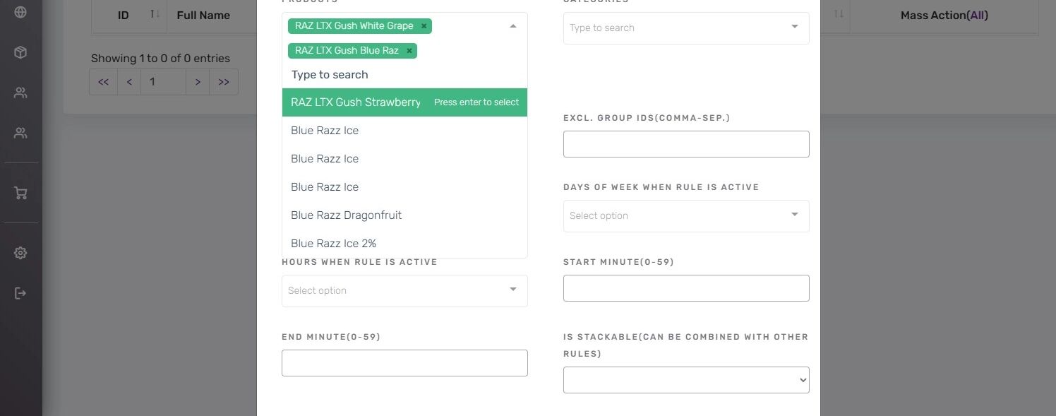Click the page number 1 input box
Image resolution: width=1056 pixels, height=416 pixels.
click(x=164, y=82)
